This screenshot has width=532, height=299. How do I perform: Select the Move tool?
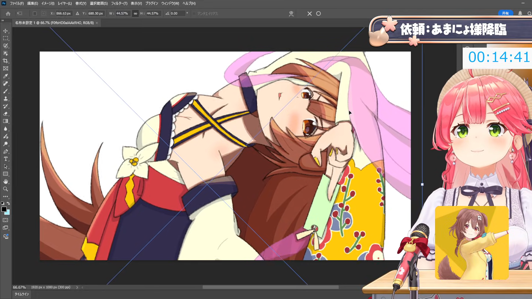click(6, 31)
